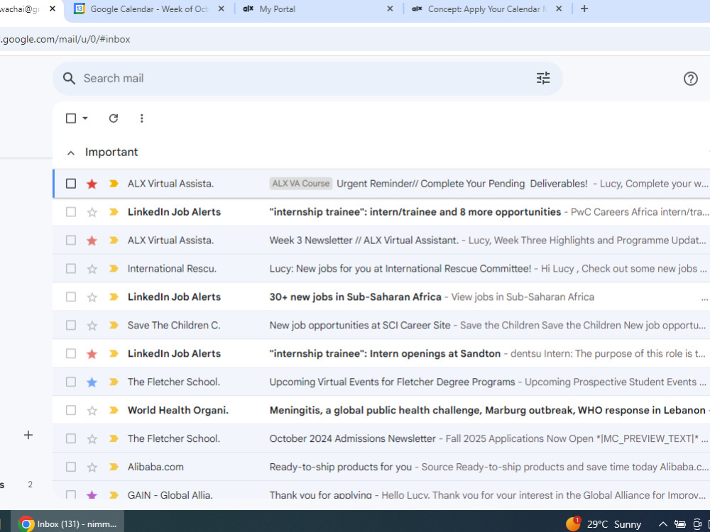Check the Week 3 Newsletter email checkbox
The height and width of the screenshot is (532, 710).
tap(70, 240)
